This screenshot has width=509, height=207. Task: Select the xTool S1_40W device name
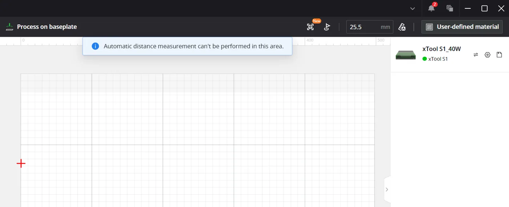tap(441, 49)
